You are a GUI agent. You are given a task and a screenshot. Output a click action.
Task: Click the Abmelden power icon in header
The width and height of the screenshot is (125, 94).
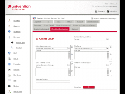[108, 11]
